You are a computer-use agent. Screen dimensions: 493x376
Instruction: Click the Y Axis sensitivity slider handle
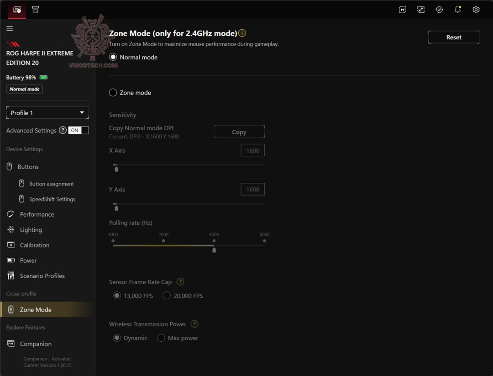pos(116,208)
